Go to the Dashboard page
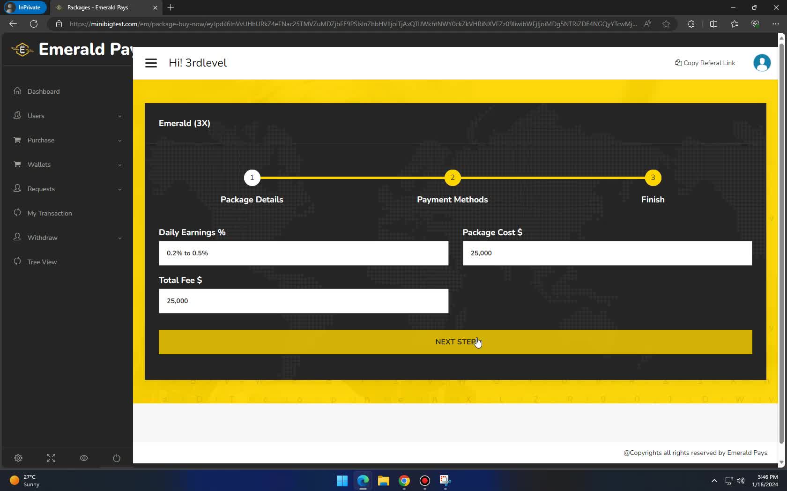Viewport: 787px width, 491px height. pyautogui.click(x=44, y=91)
